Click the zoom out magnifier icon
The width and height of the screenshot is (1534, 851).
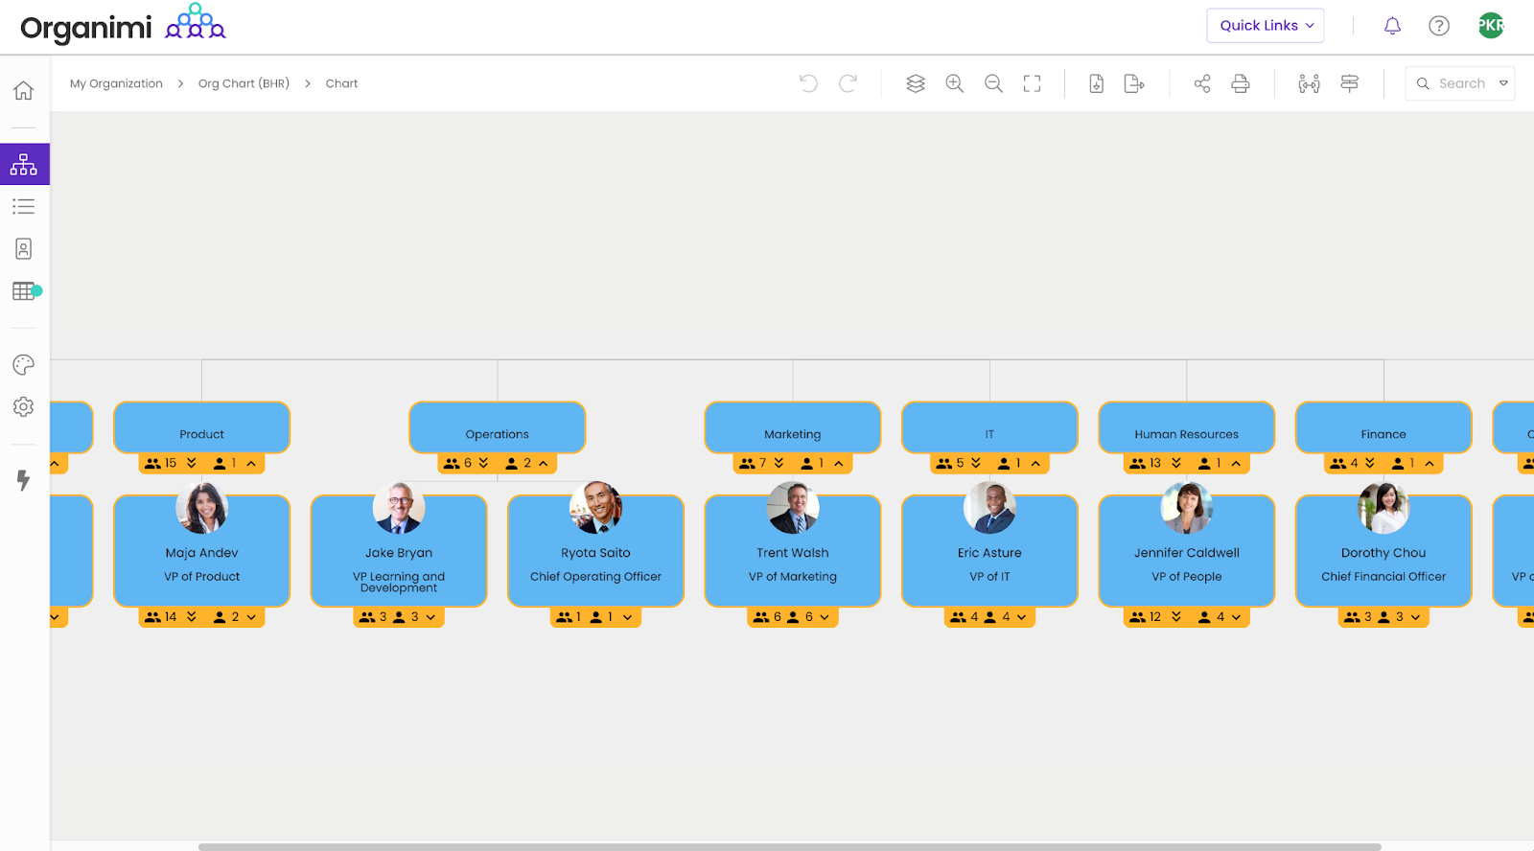pyautogui.click(x=993, y=83)
